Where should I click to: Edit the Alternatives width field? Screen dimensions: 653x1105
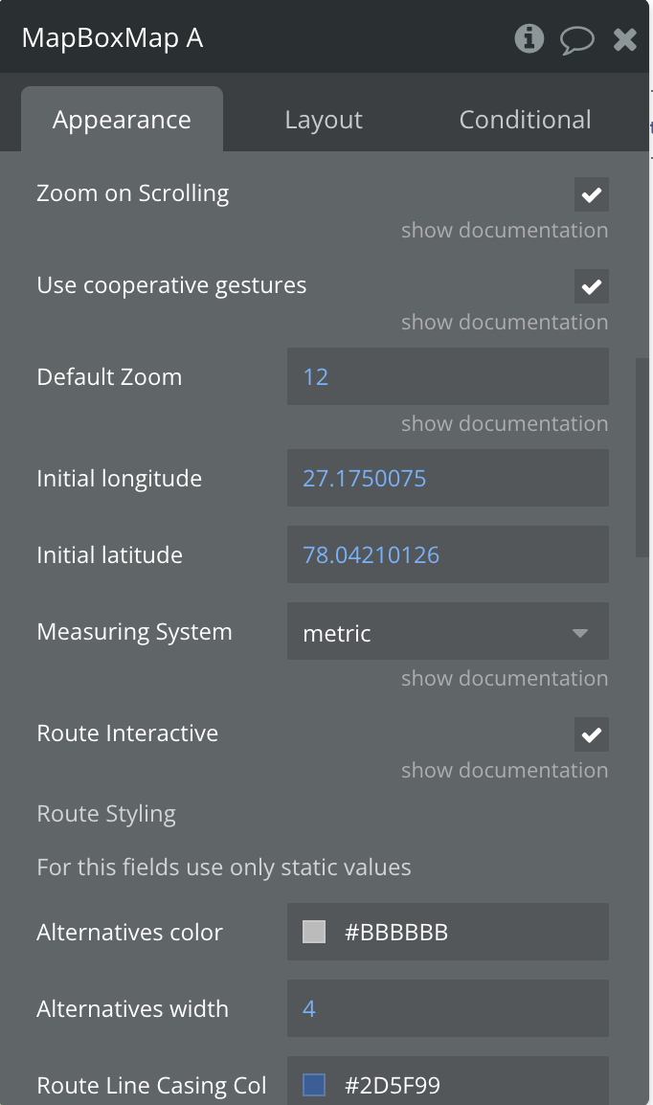(448, 1007)
